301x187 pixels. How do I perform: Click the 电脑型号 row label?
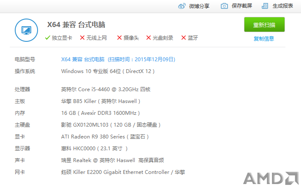point(25,60)
